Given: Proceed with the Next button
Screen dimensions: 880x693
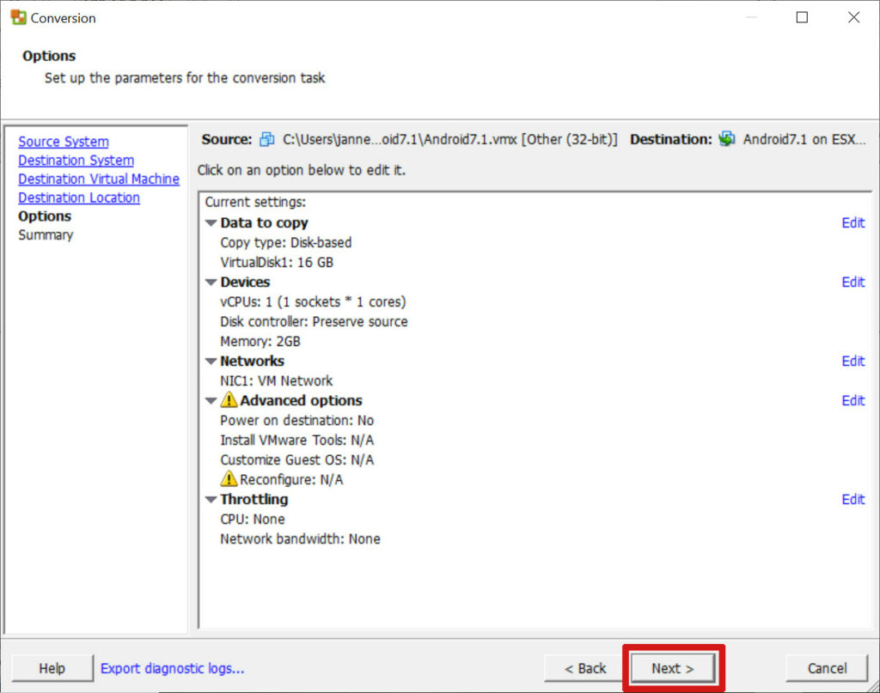Looking at the screenshot, I should pos(673,668).
